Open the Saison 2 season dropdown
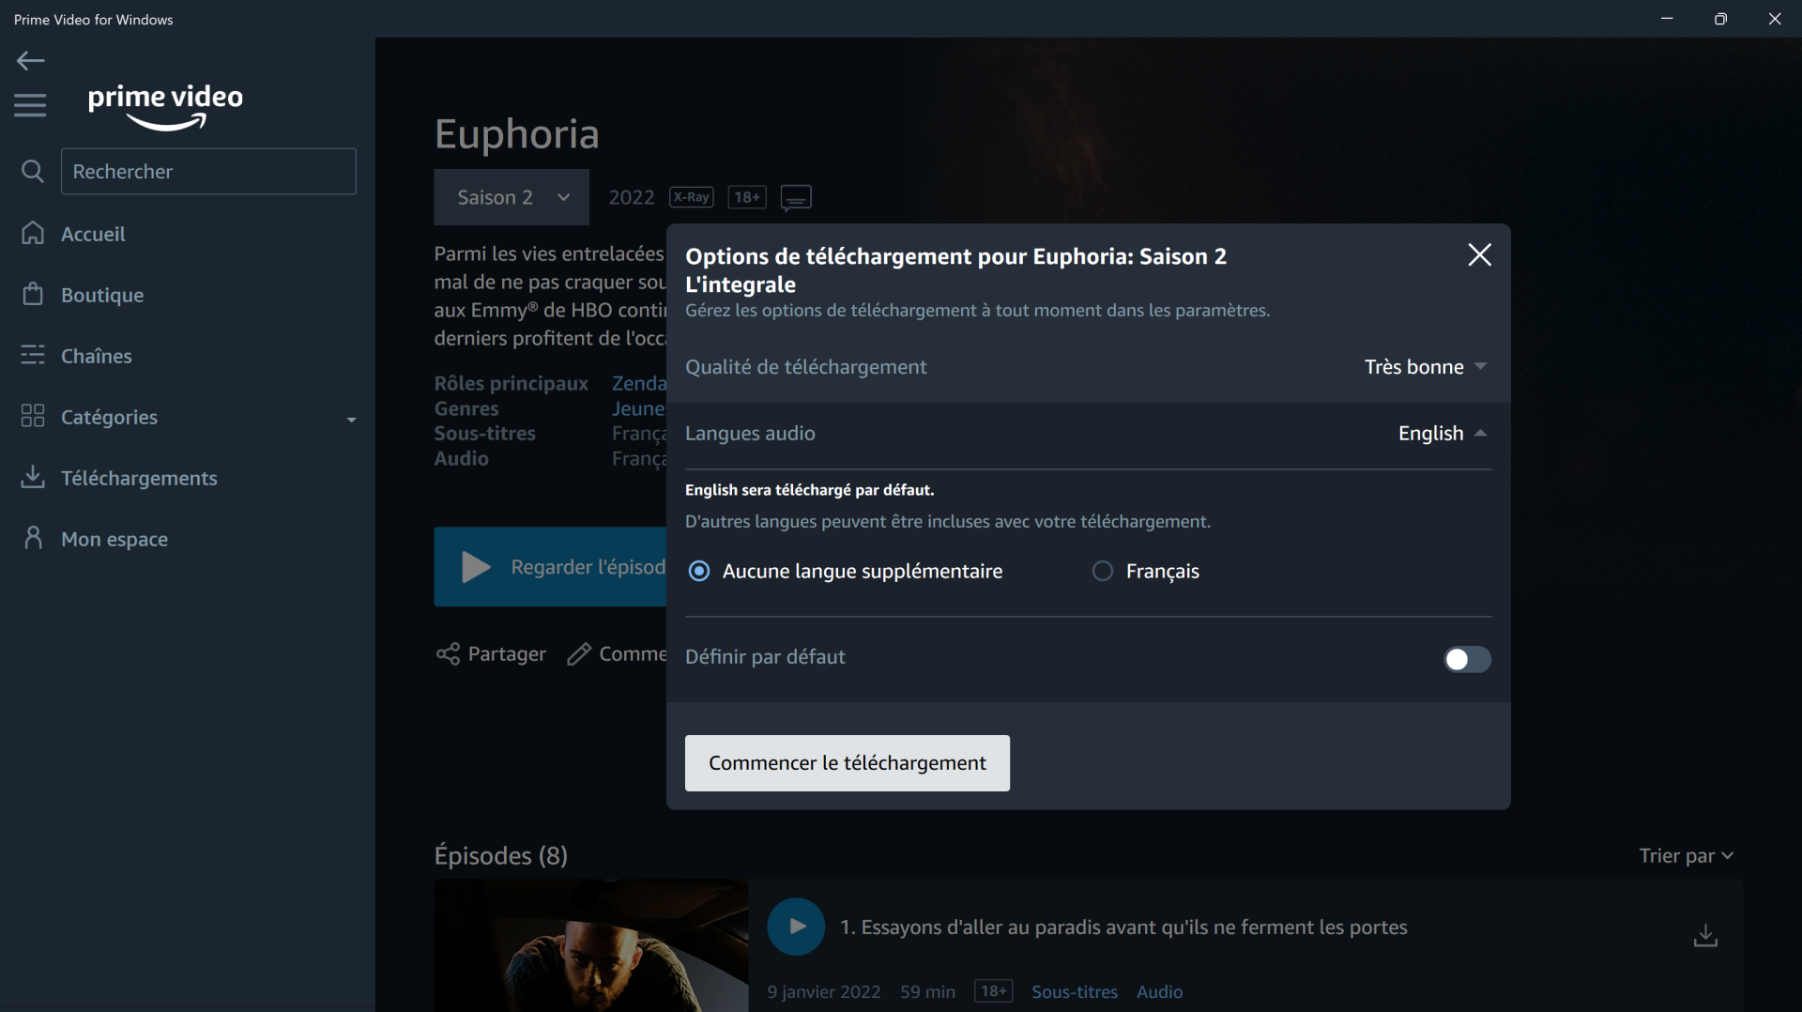The width and height of the screenshot is (1802, 1012). [512, 197]
